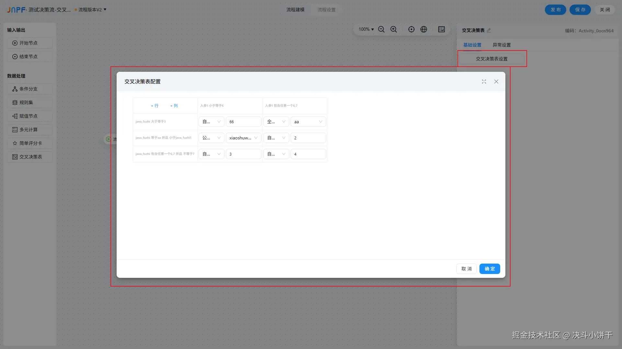Add a row with + 行
The height and width of the screenshot is (349, 622).
point(155,106)
